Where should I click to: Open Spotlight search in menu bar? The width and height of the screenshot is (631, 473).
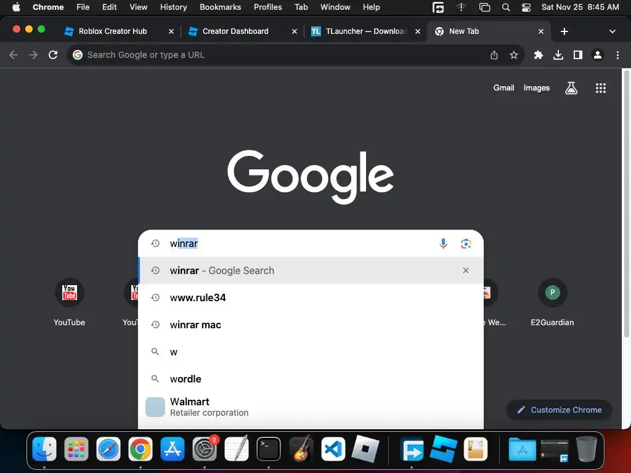506,7
